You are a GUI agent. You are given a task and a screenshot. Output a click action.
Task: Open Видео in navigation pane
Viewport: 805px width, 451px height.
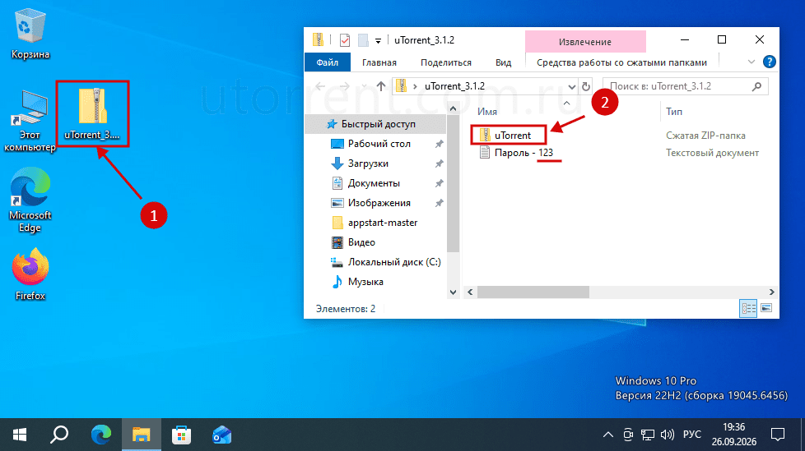(361, 242)
